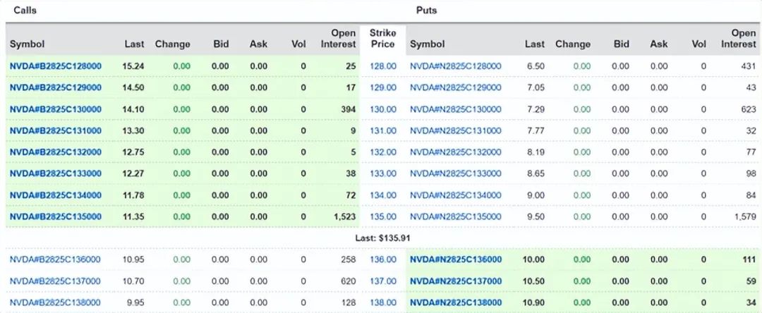Click call last price 14.50
Viewport: 762px width, 313px height.
[x=133, y=88]
